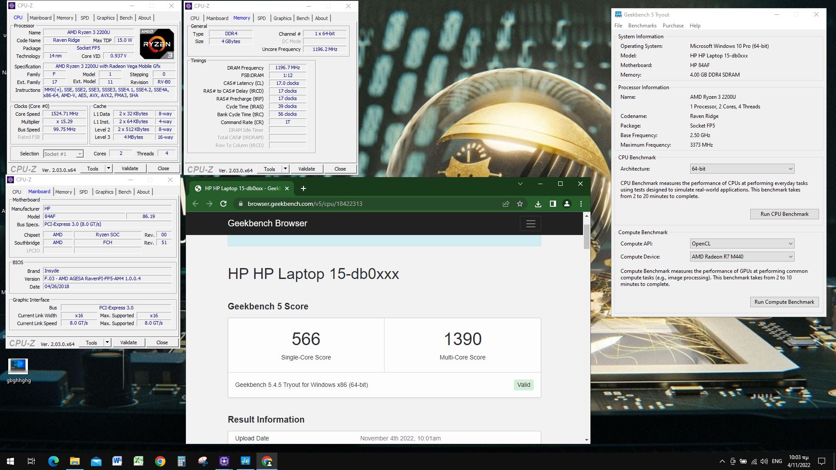Click the ENG language indicator
This screenshot has width=836, height=470.
point(777,461)
